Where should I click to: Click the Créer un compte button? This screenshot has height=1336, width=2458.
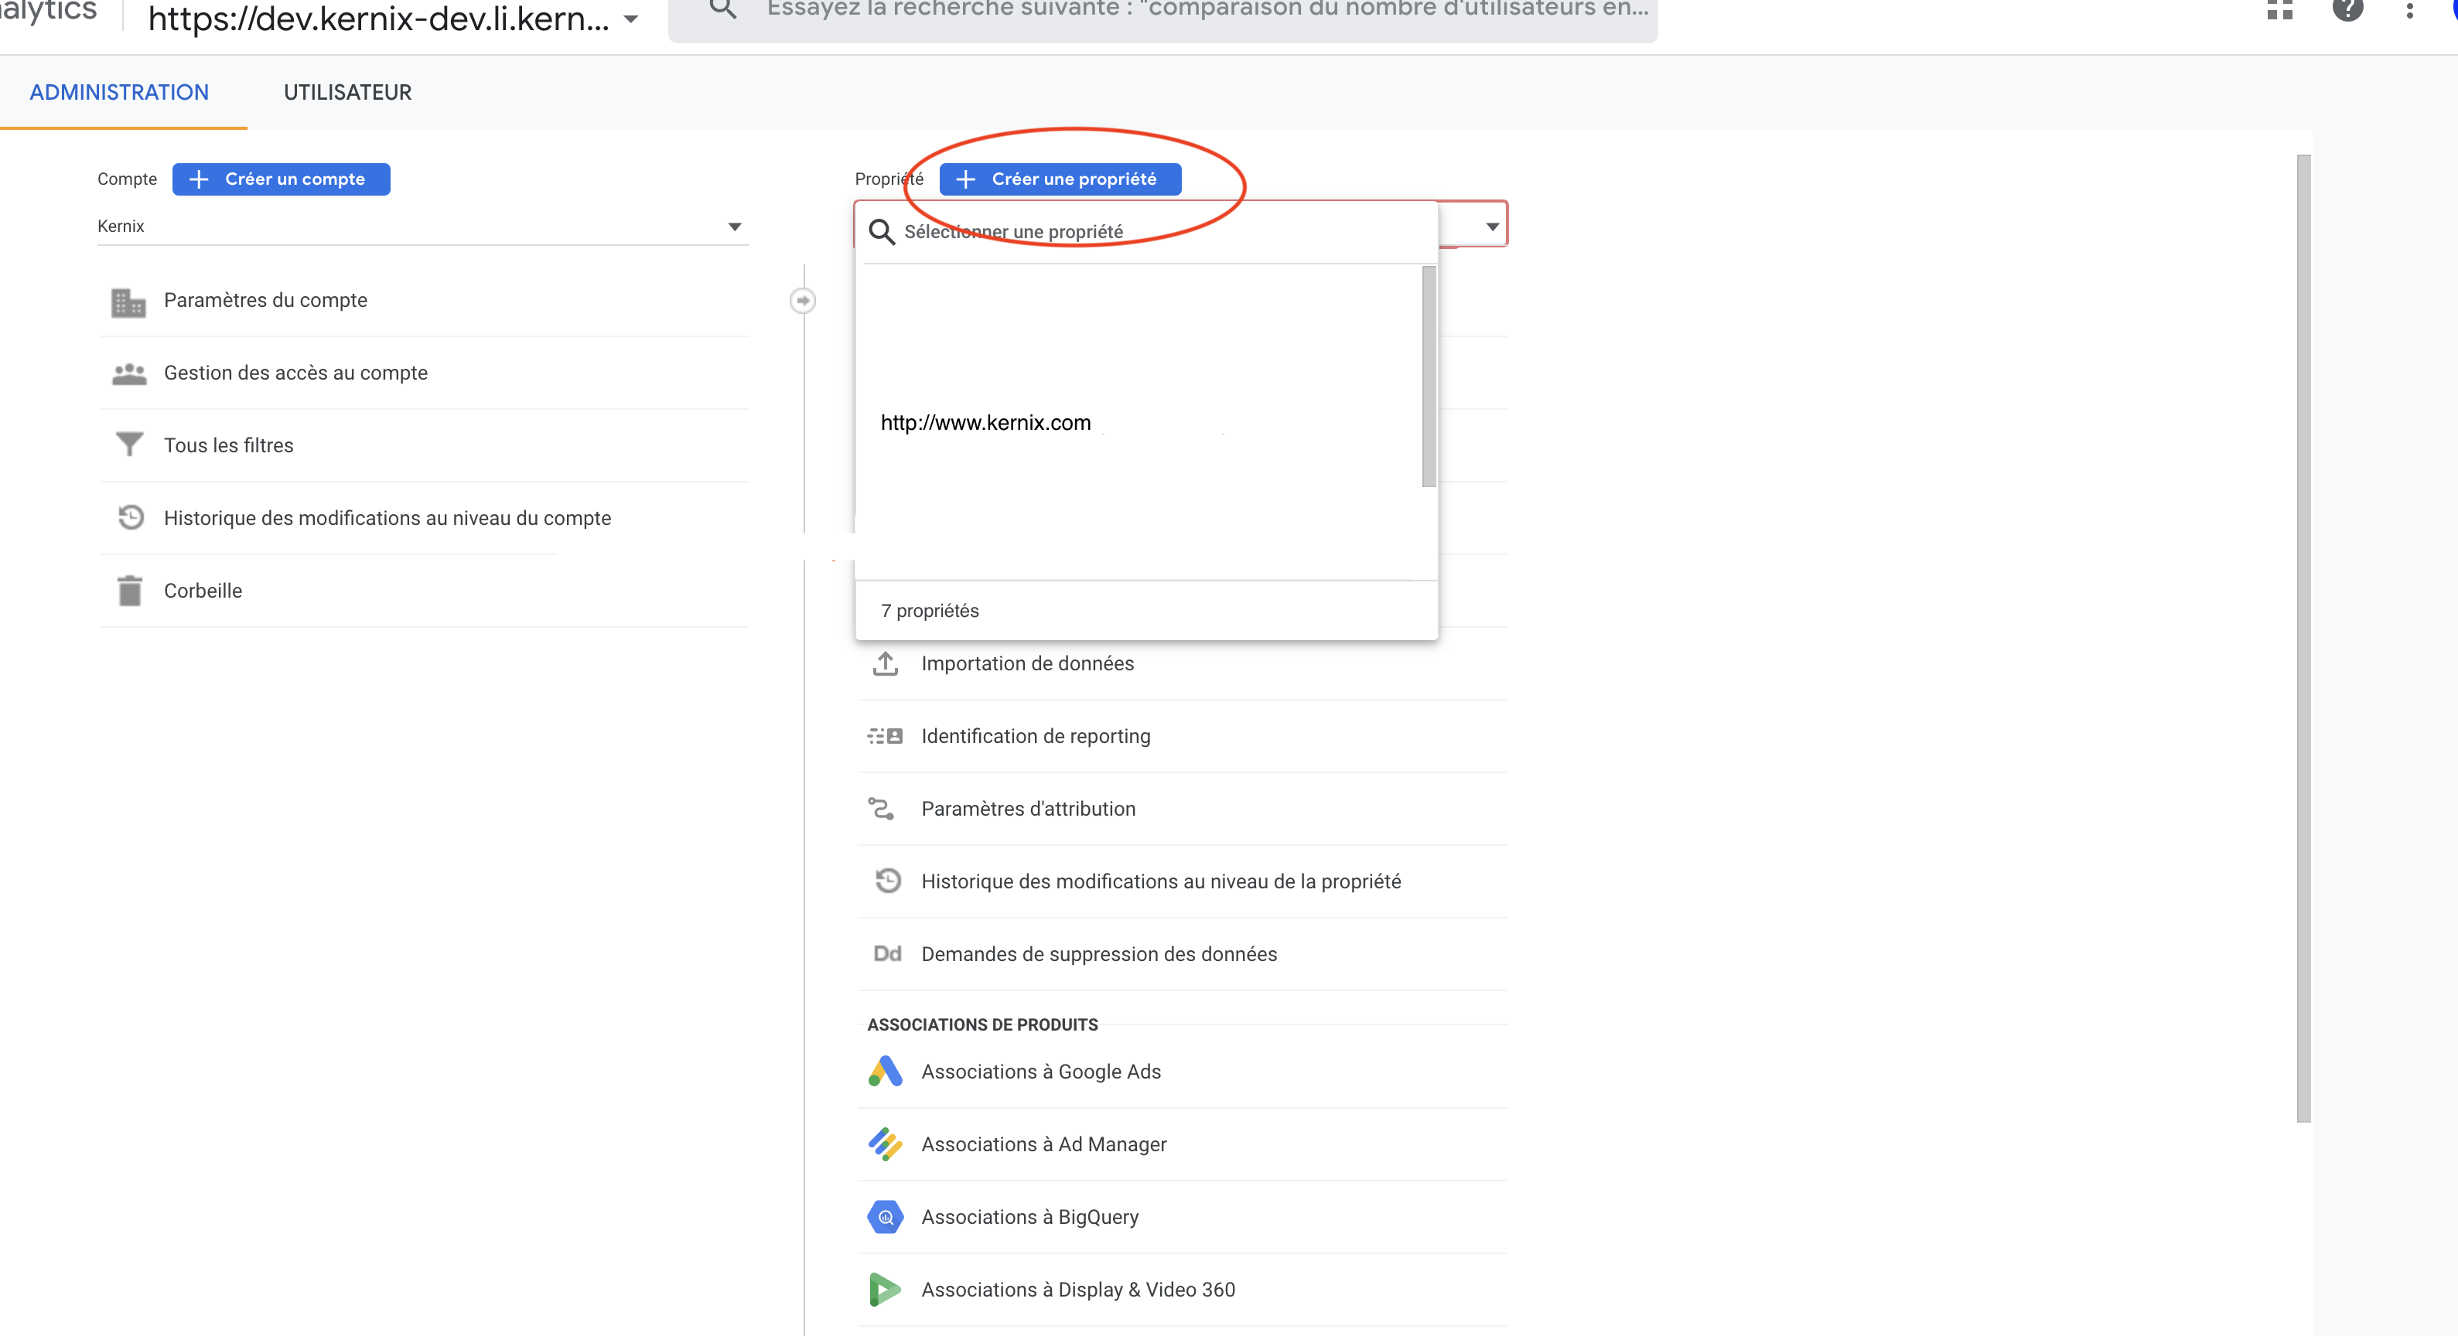pyautogui.click(x=281, y=179)
